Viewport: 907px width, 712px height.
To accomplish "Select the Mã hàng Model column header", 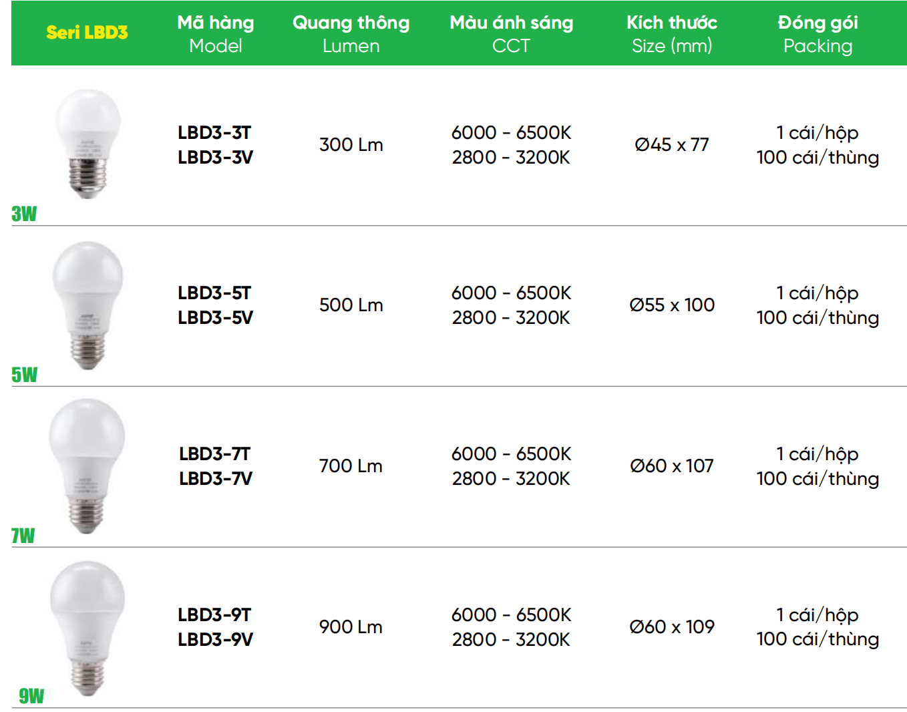I will click(x=216, y=34).
